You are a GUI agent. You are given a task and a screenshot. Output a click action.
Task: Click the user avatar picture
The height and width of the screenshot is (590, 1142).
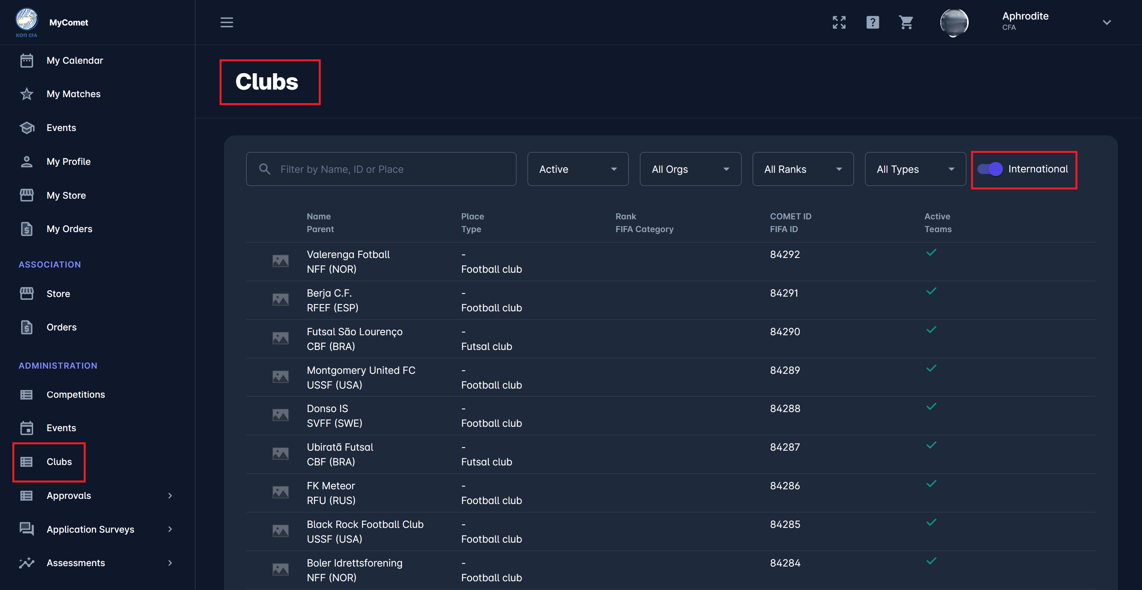pos(954,22)
